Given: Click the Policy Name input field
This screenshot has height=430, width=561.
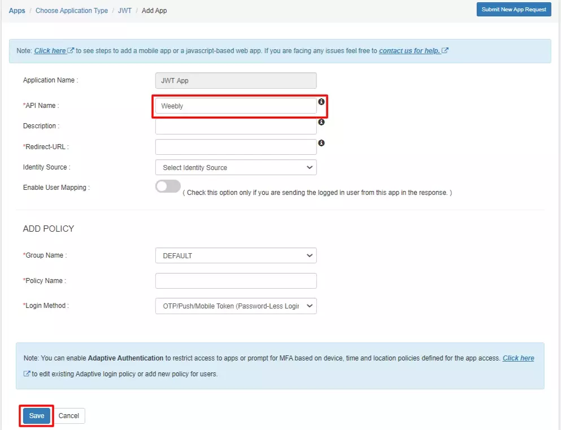Looking at the screenshot, I should tap(236, 281).
